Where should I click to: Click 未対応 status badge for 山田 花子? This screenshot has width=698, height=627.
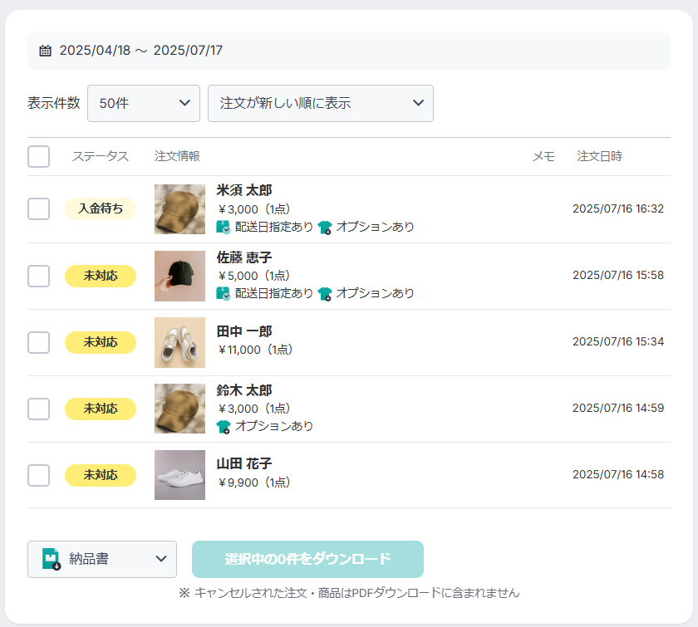click(101, 475)
